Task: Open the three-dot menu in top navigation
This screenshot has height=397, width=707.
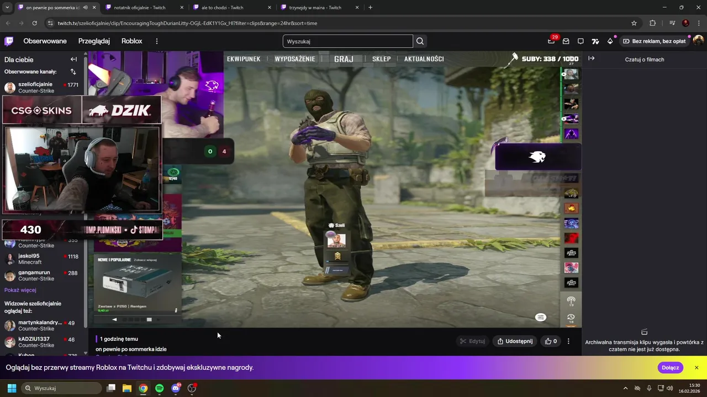Action: tap(157, 41)
